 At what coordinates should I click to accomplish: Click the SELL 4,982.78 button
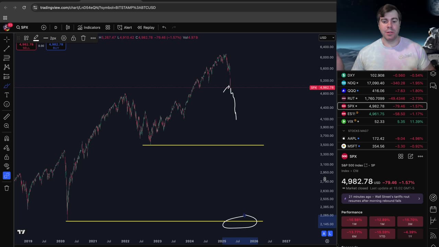click(x=26, y=46)
